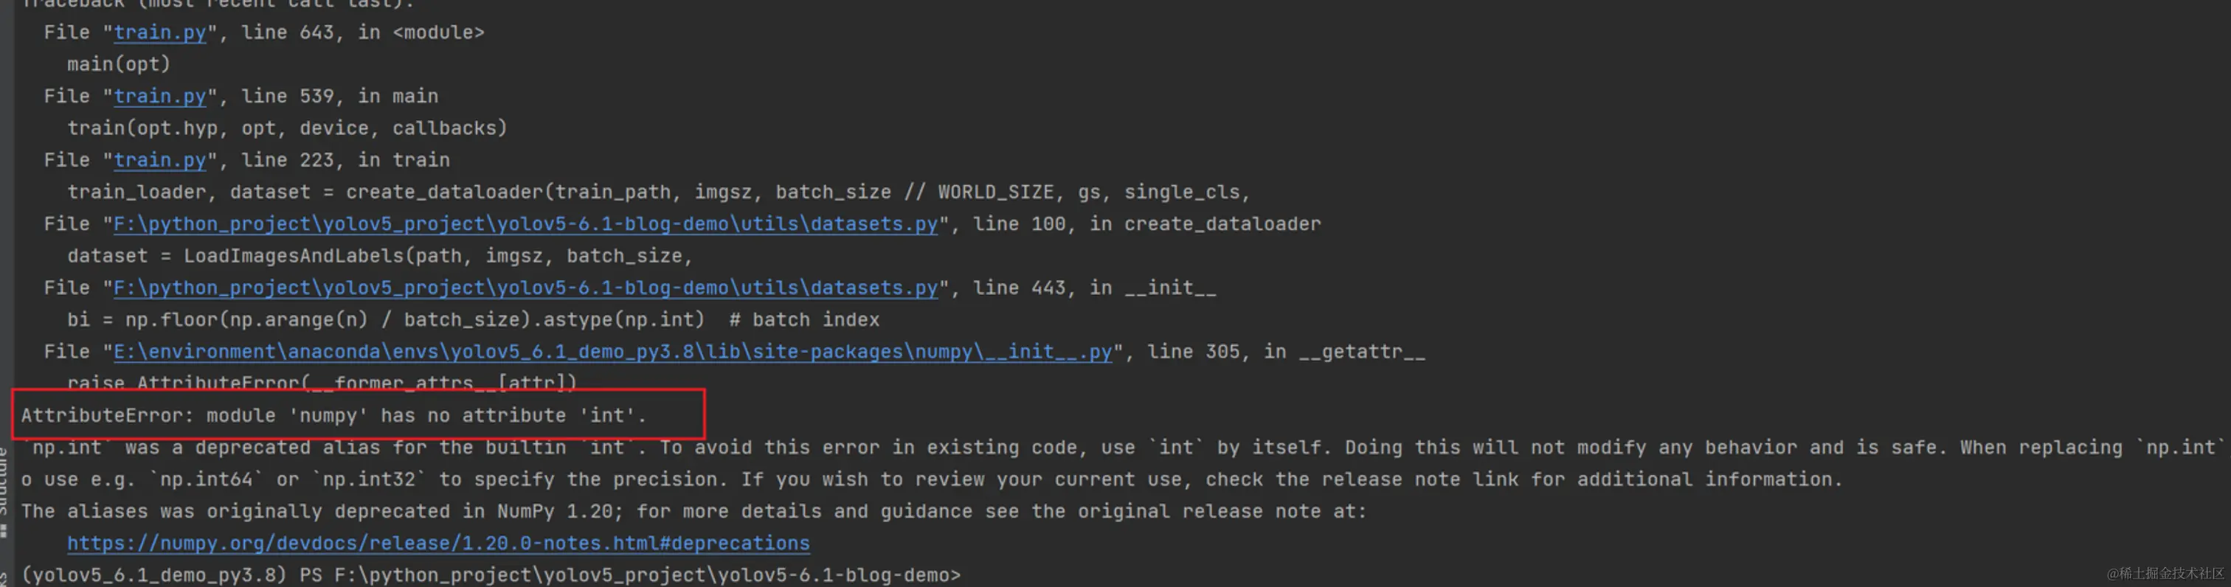Open train.py link at line 643

click(x=159, y=33)
